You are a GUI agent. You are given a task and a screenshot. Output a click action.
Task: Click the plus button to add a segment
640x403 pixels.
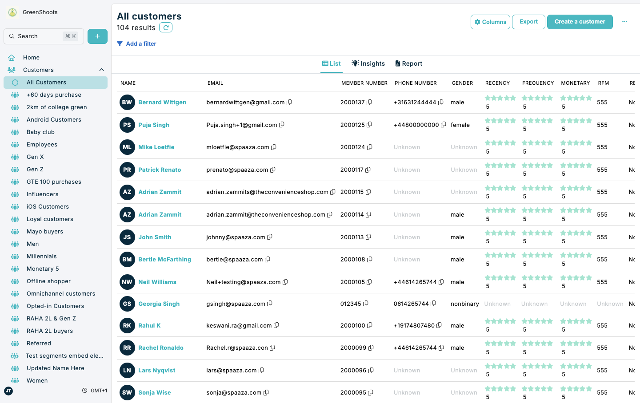coord(97,36)
